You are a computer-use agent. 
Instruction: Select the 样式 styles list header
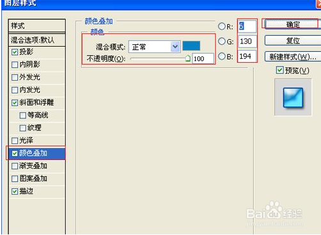(37, 26)
